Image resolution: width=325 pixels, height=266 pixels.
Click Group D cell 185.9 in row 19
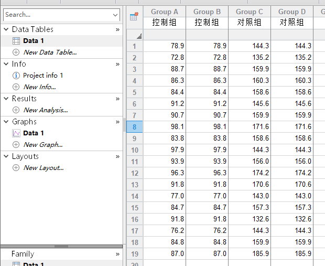click(292, 253)
